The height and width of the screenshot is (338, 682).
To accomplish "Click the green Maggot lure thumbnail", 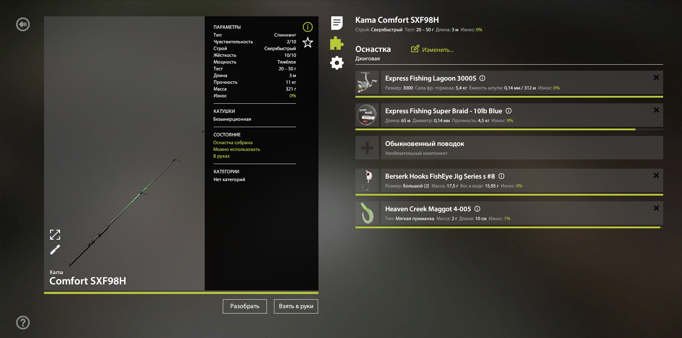I will 367,213.
